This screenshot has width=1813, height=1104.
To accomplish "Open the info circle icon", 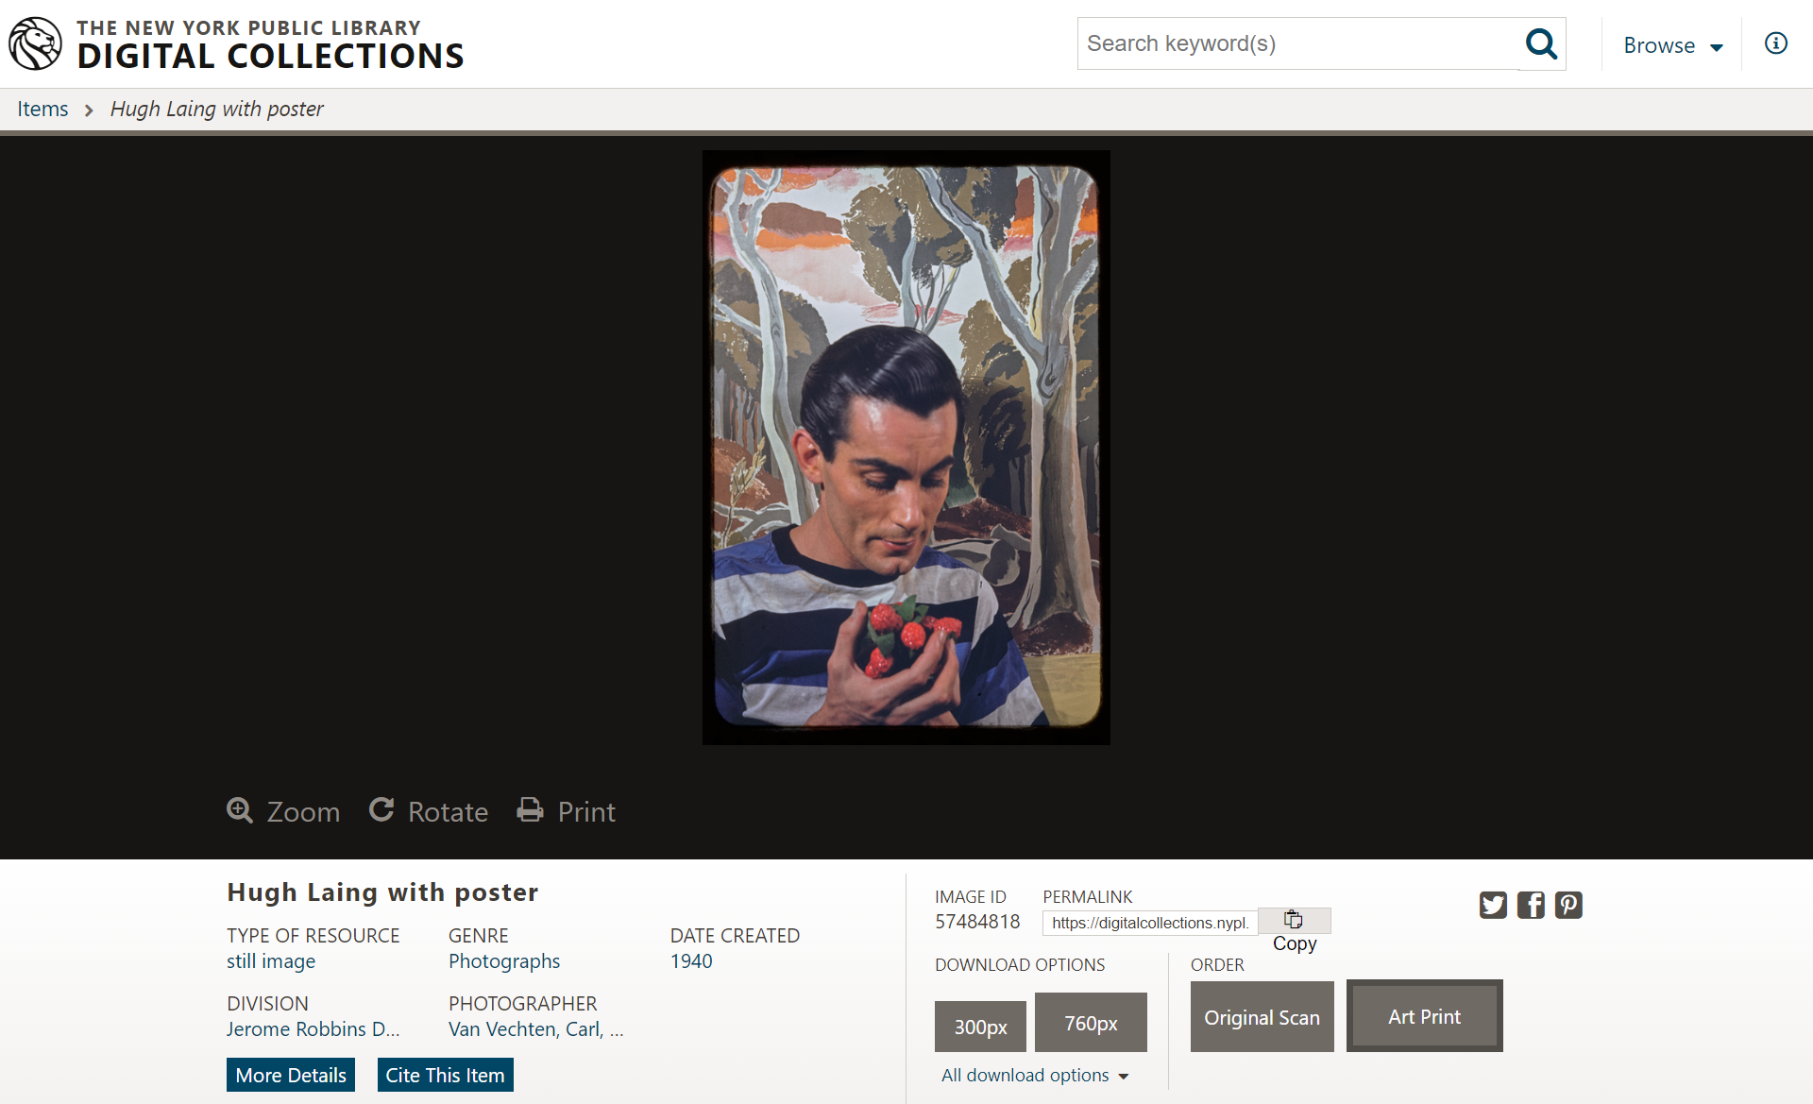I will point(1775,43).
